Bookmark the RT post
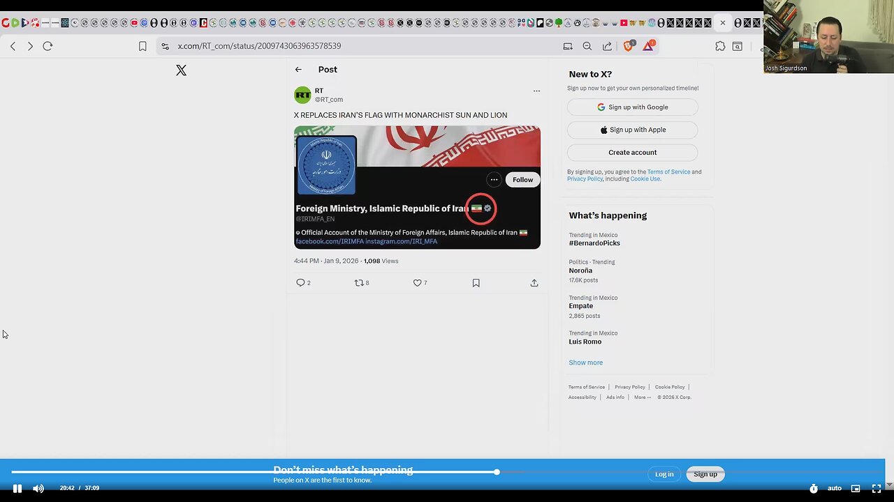The width and height of the screenshot is (894, 502). [x=476, y=282]
